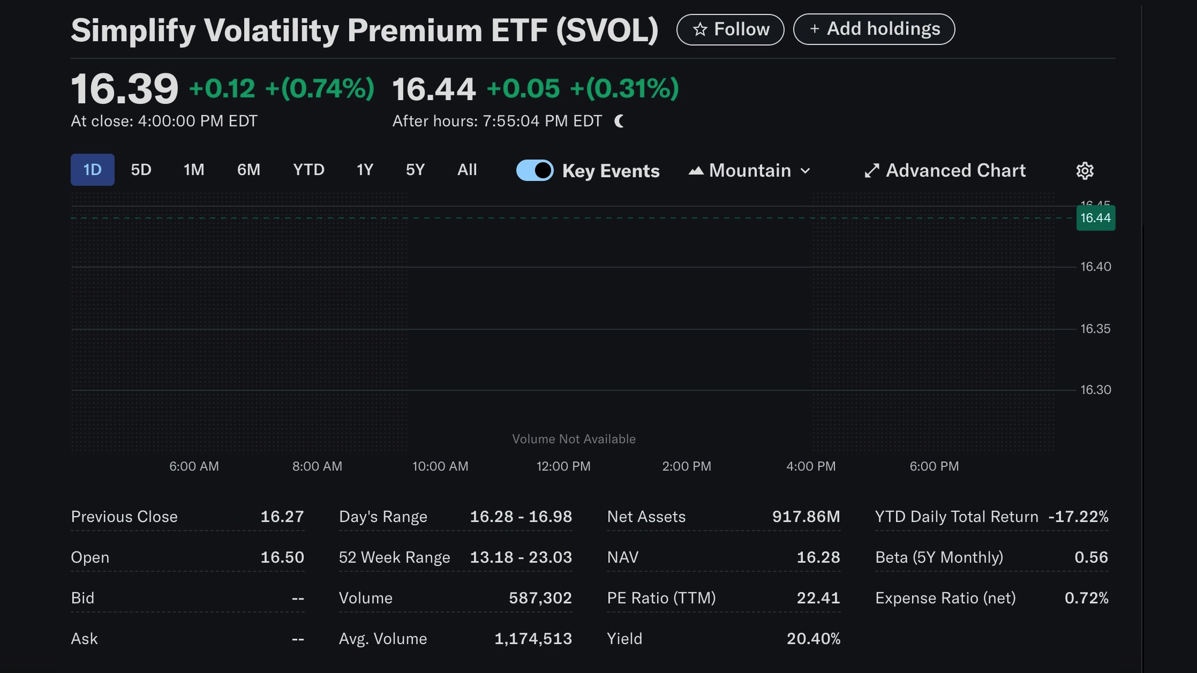Image resolution: width=1197 pixels, height=673 pixels.
Task: Click the 16.44 price marker label
Action: click(1095, 218)
